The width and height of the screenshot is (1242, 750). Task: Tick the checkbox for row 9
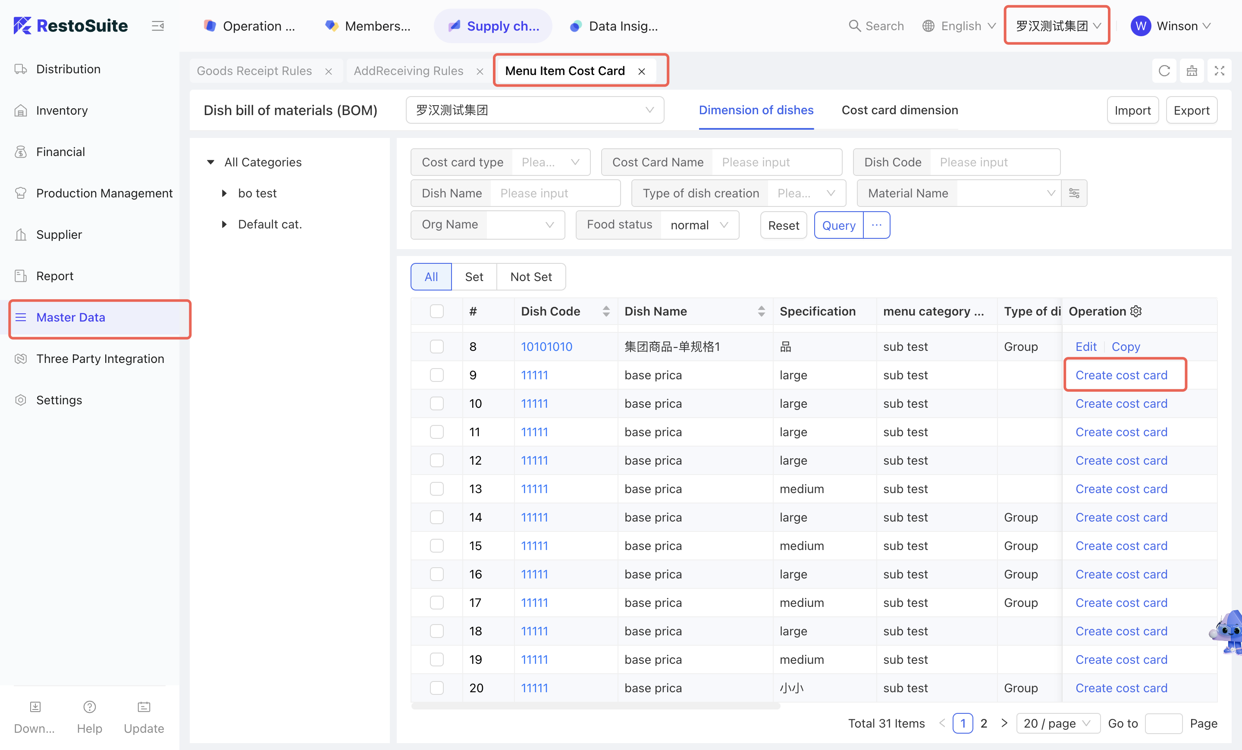(x=436, y=375)
